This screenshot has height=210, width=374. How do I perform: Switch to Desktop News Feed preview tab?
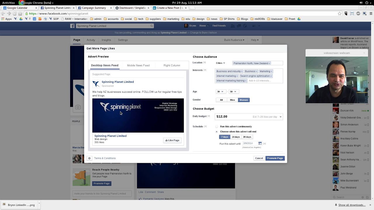coord(105,65)
